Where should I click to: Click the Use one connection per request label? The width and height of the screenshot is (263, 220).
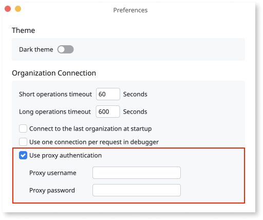tap(94, 142)
